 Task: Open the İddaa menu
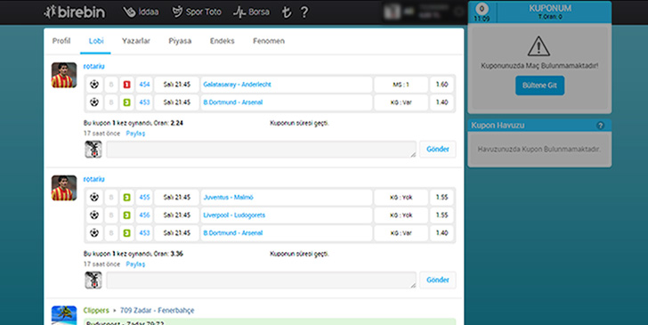141,12
